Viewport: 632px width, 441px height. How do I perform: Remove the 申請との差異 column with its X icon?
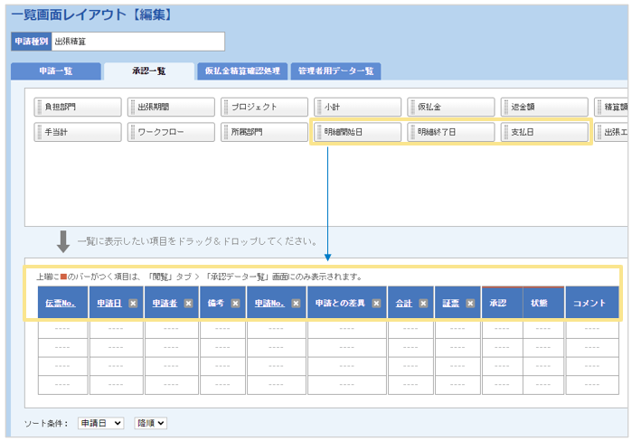coord(376,304)
